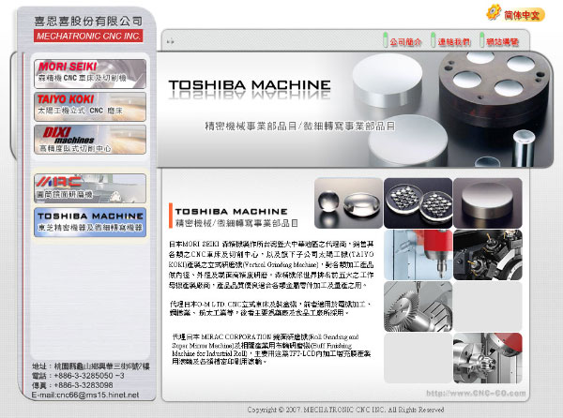Click paragraph beginning 日本MORI SEIKI
The width and height of the screenshot is (563, 418).
click(271, 264)
